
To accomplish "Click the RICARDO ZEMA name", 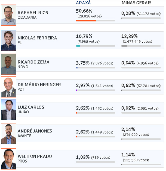I will pyautogui.click(x=33, y=62).
